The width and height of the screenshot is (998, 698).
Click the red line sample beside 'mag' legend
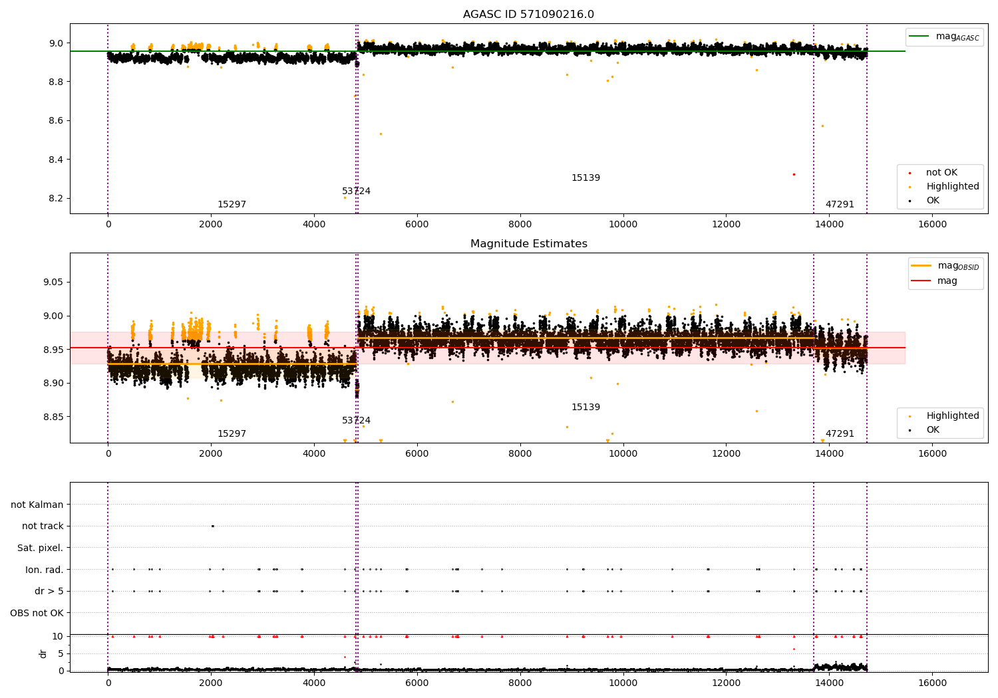point(921,281)
